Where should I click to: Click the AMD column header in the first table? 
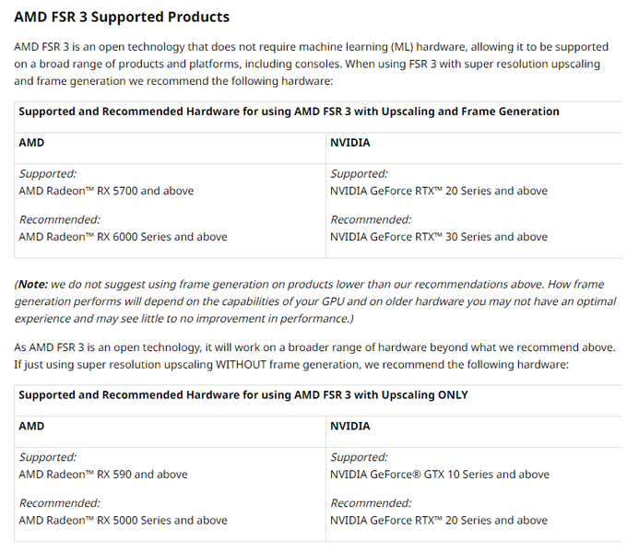[x=31, y=144]
